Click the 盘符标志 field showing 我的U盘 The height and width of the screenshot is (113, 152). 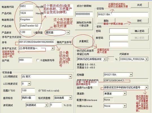point(29,98)
